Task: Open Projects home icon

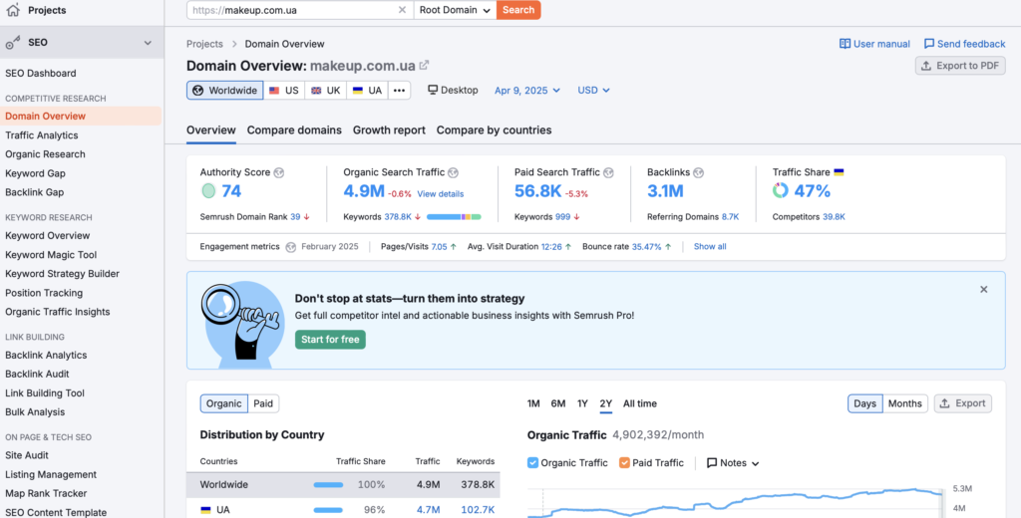Action: pos(13,10)
